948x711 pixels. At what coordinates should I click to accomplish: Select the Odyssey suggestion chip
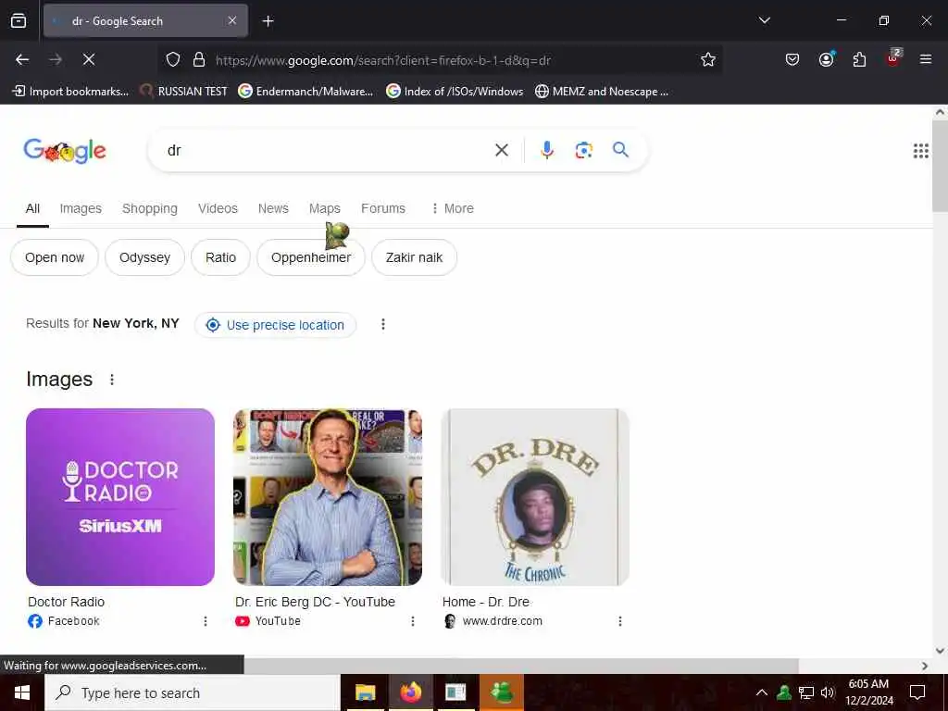point(144,257)
